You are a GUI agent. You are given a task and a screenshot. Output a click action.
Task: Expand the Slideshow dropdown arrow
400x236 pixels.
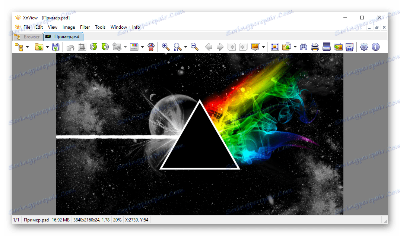pyautogui.click(x=264, y=47)
